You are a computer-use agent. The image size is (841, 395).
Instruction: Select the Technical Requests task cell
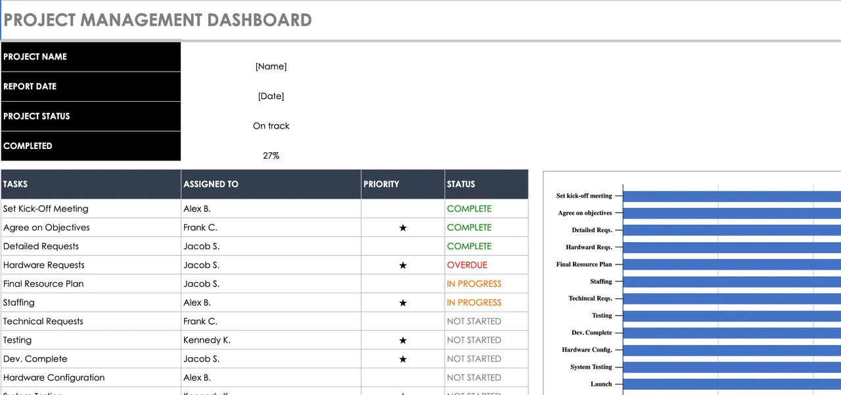pos(91,322)
